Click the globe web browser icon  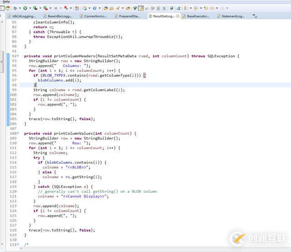pos(171,8)
